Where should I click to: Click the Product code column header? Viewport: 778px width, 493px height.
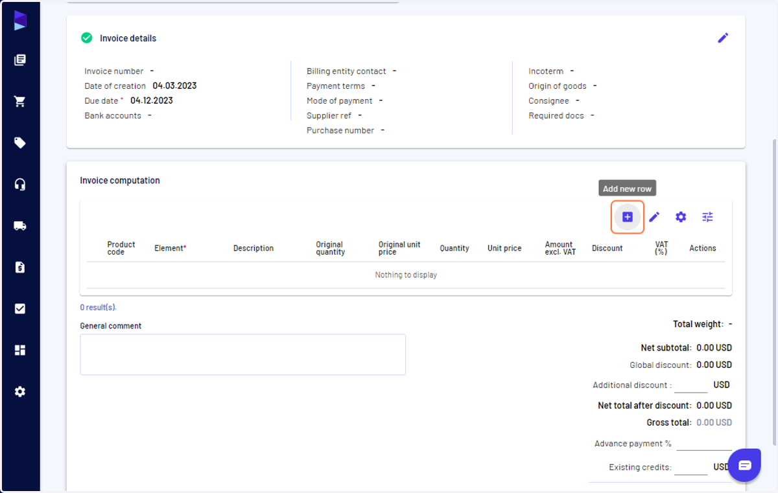pyautogui.click(x=121, y=248)
